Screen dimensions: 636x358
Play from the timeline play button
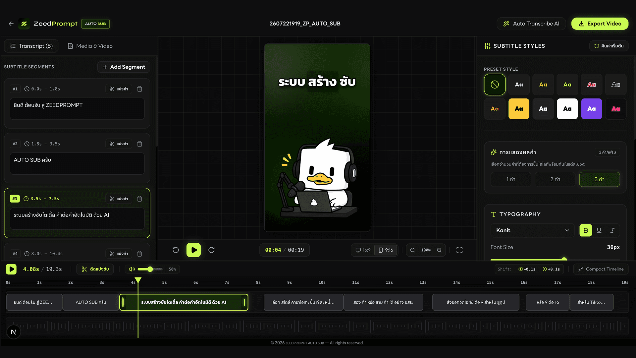11,269
